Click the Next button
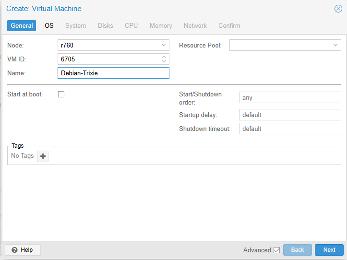This screenshot has width=347, height=260. click(x=329, y=250)
